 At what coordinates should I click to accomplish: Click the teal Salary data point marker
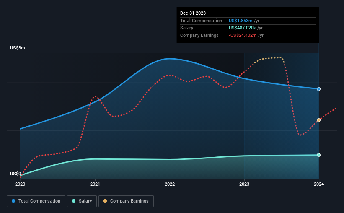tap(318, 155)
